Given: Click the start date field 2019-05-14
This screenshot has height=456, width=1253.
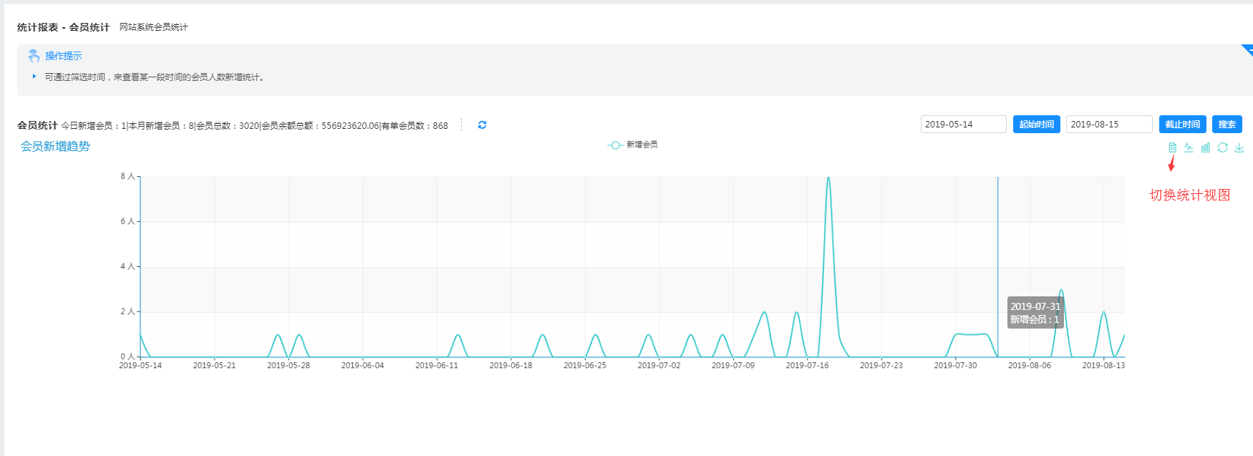Looking at the screenshot, I should point(963,125).
